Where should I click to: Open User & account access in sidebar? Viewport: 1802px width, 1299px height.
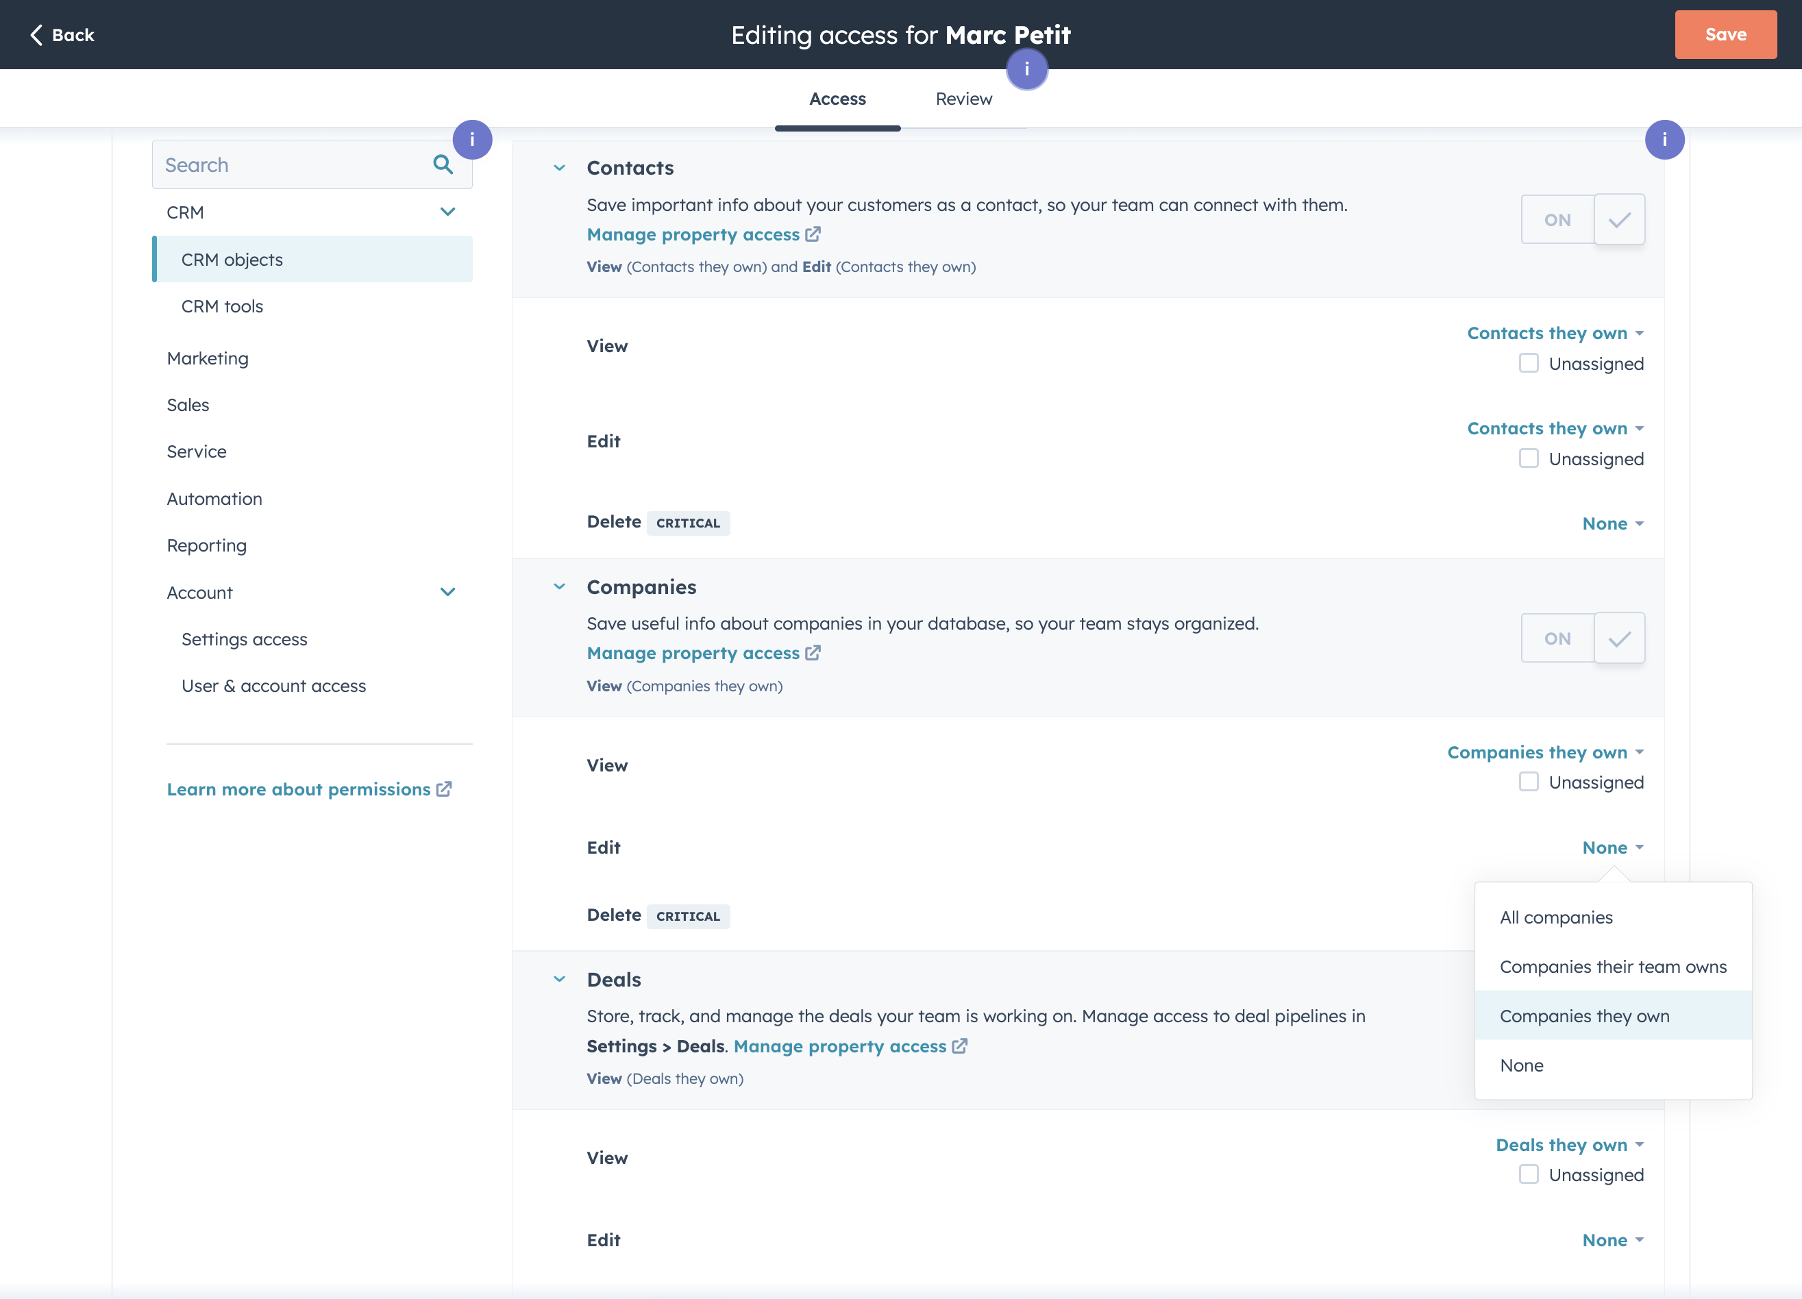click(x=273, y=686)
